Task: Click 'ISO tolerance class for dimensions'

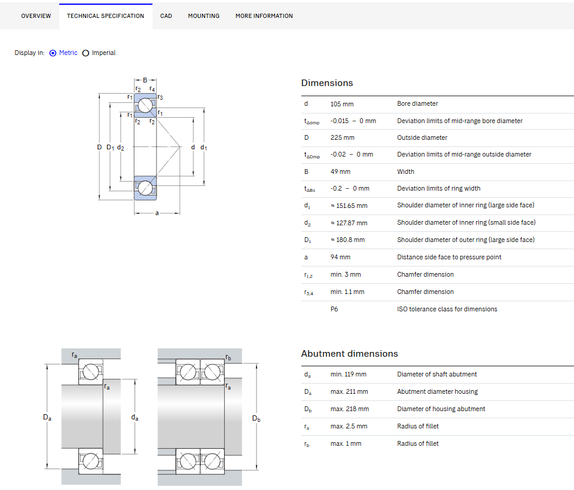Action: coord(447,309)
